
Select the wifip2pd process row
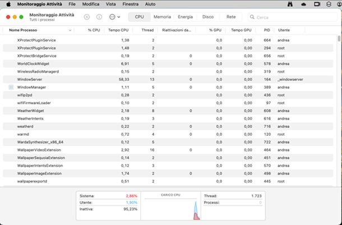click(x=168, y=95)
